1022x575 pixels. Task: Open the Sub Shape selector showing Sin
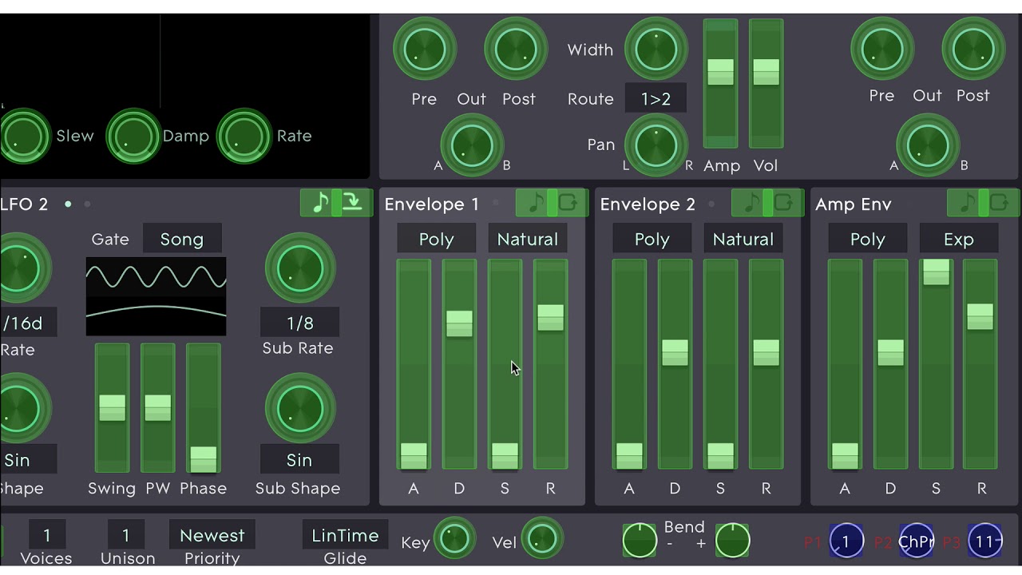(x=299, y=460)
